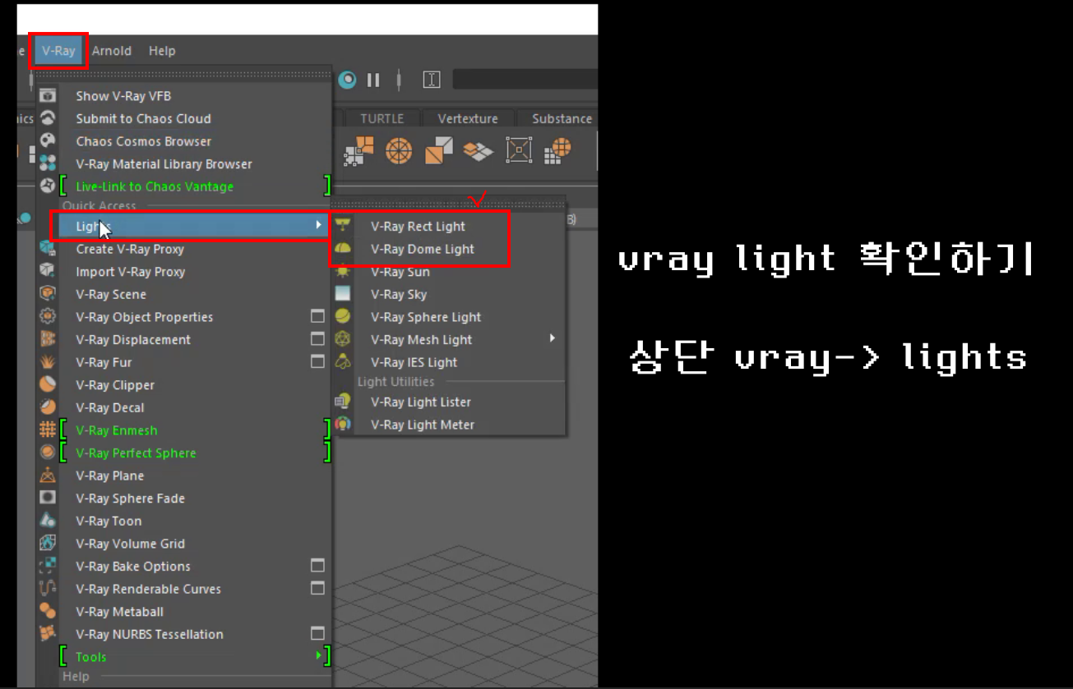
Task: Click V-Ray Light Lister icon
Action: [x=343, y=402]
